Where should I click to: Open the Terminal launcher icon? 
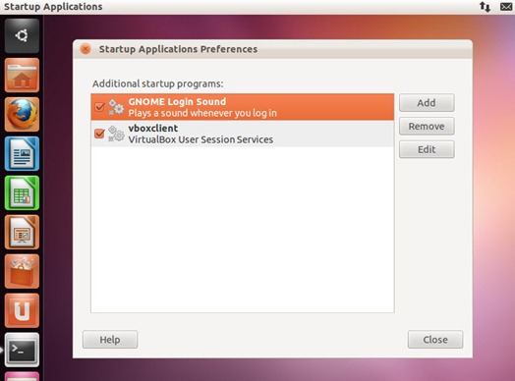coord(22,350)
